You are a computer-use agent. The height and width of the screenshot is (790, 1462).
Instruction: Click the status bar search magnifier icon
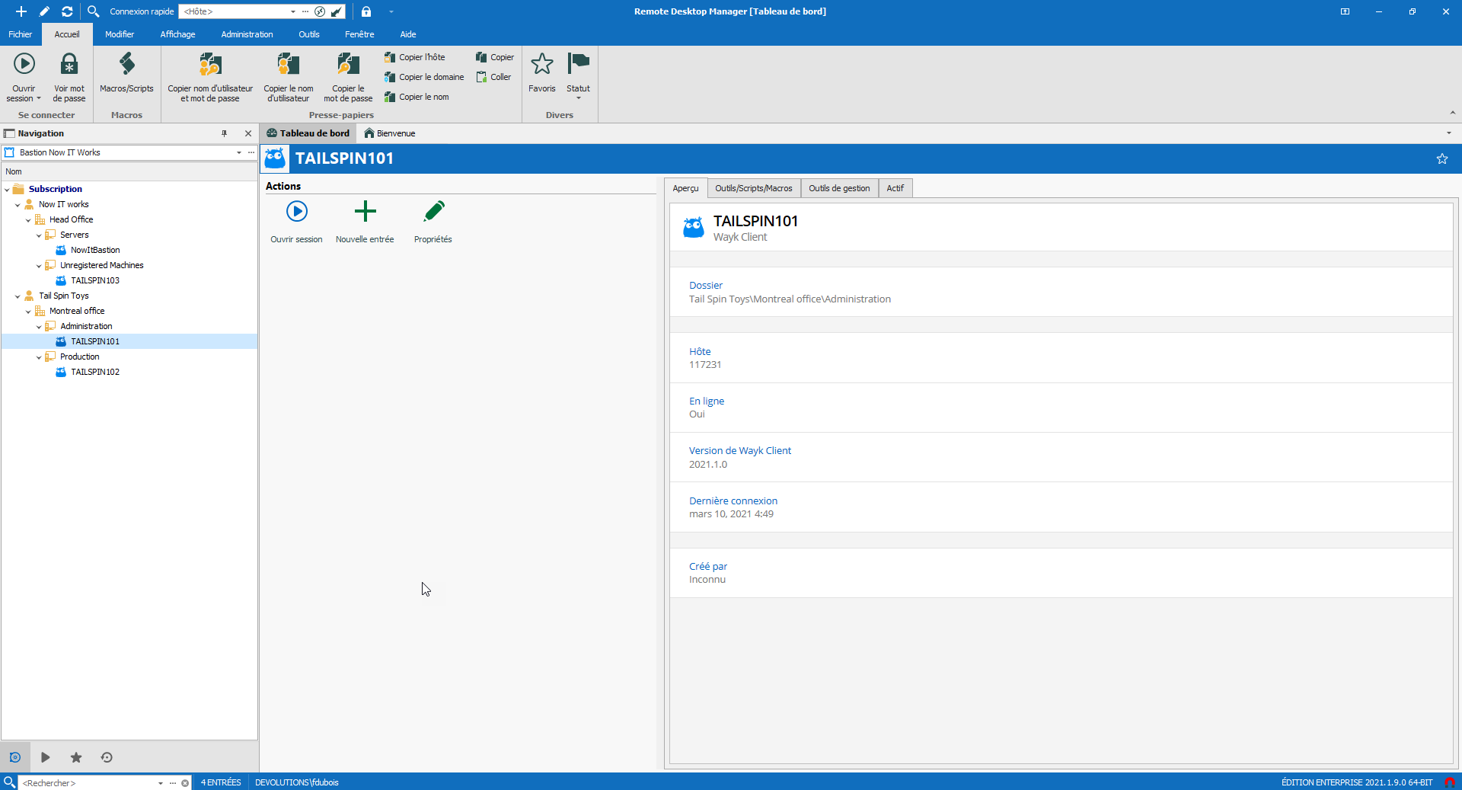coord(9,782)
